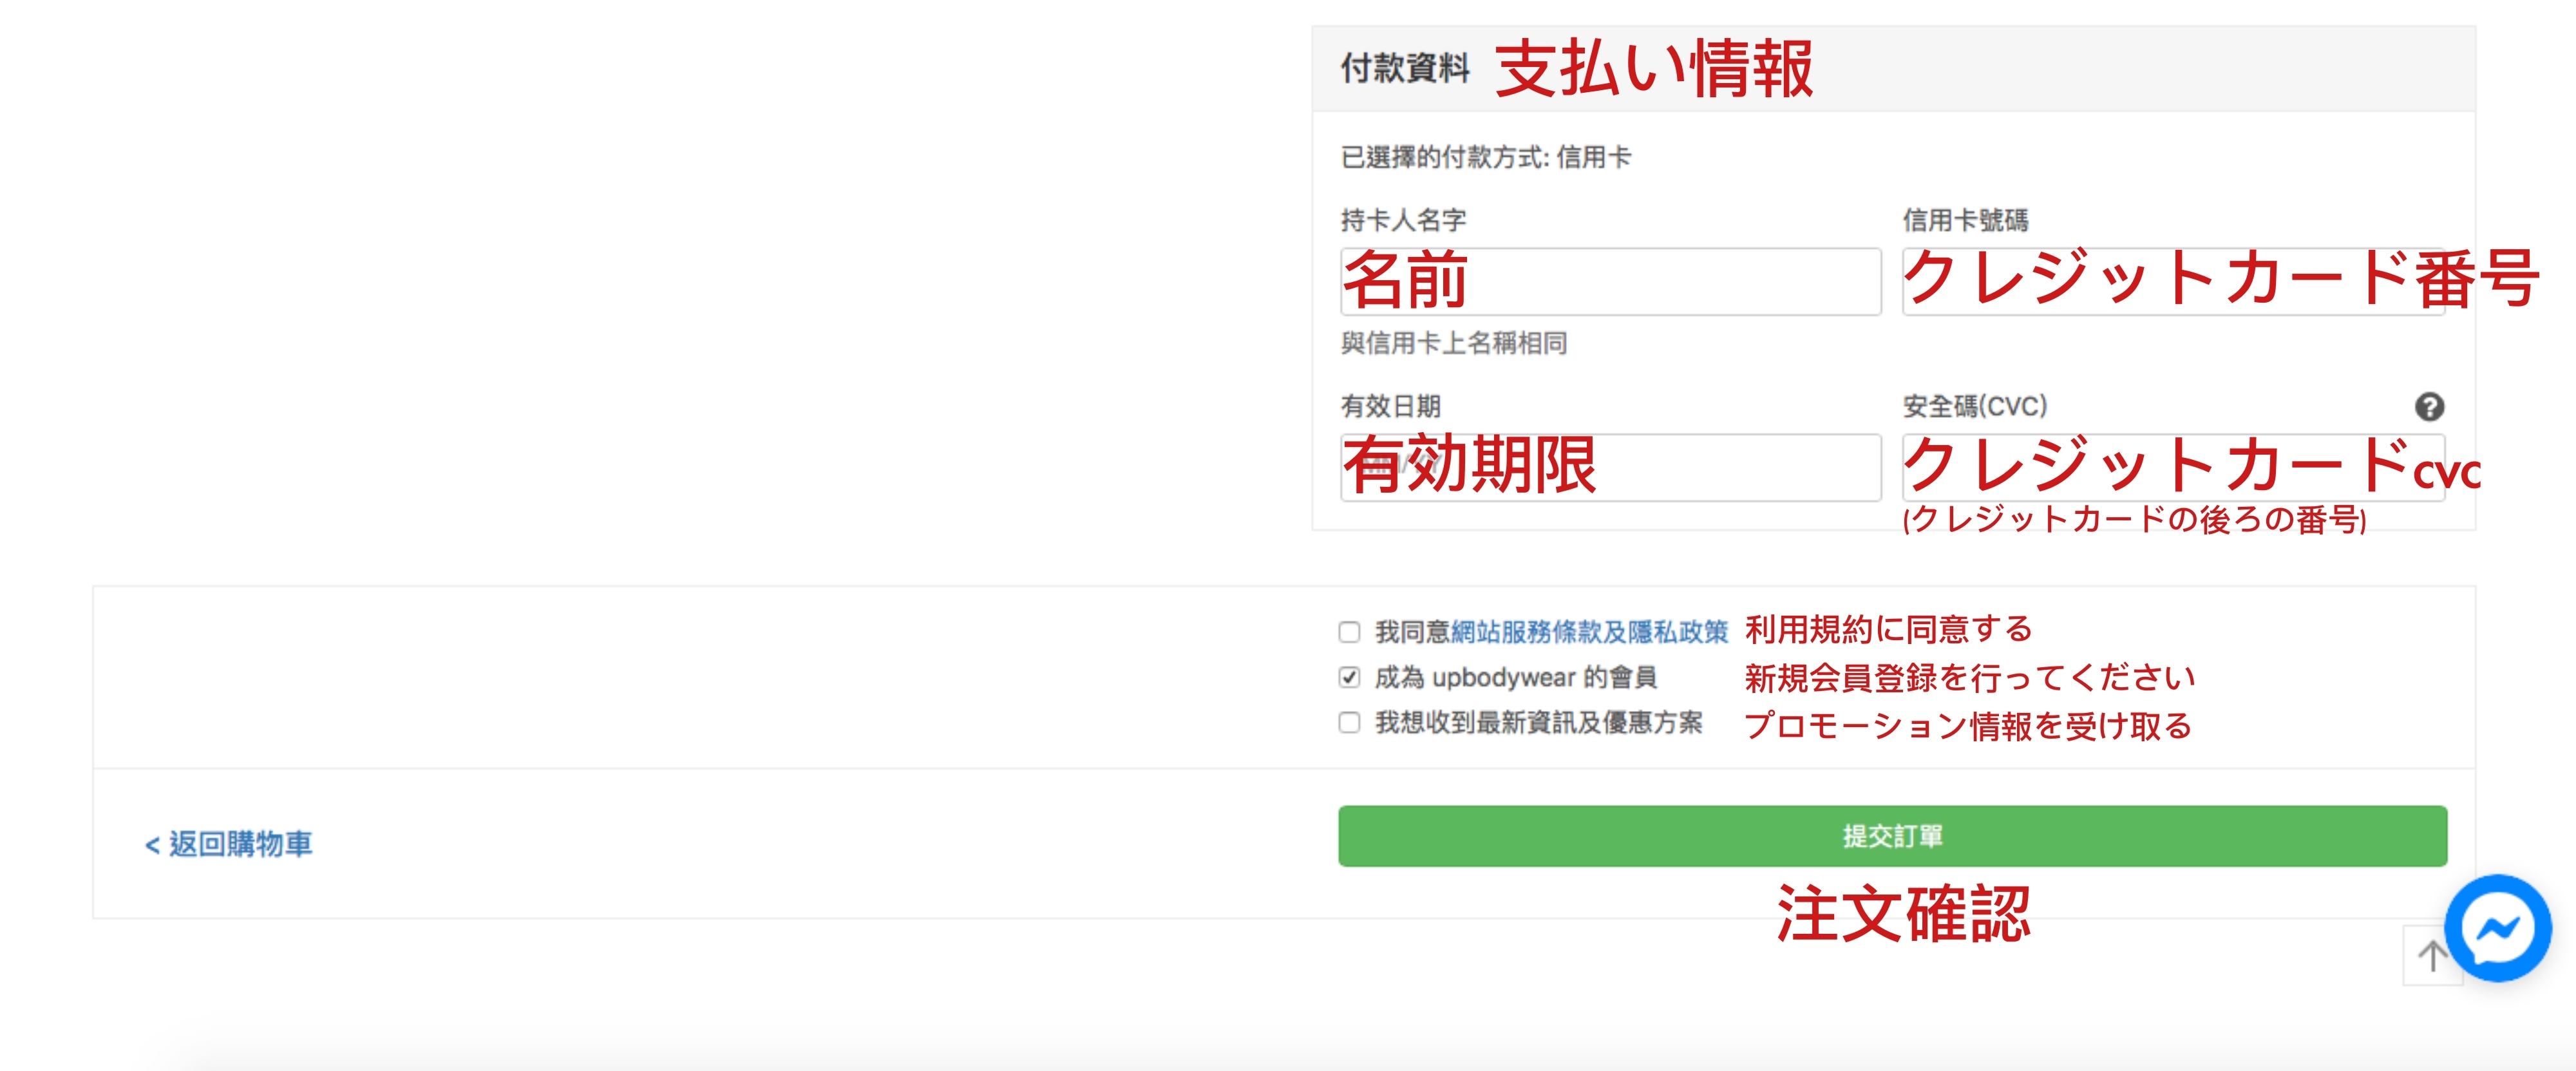This screenshot has width=2576, height=1071.
Task: Click the 已選擇的付款方式: 信用卡 text
Action: pyautogui.click(x=1485, y=157)
